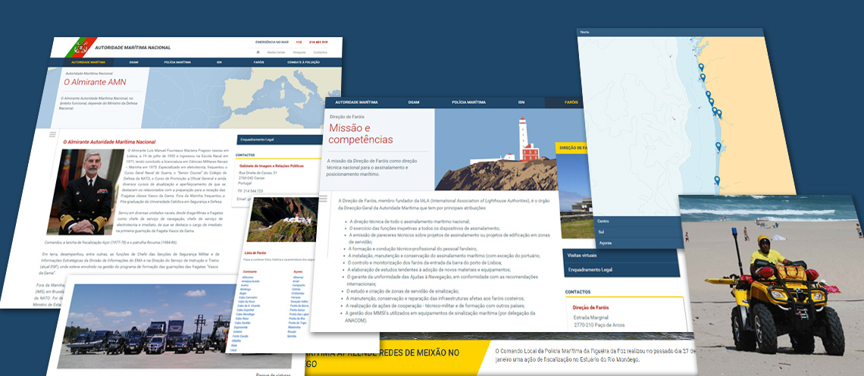Open the Esposende lighthouse link

241,327
